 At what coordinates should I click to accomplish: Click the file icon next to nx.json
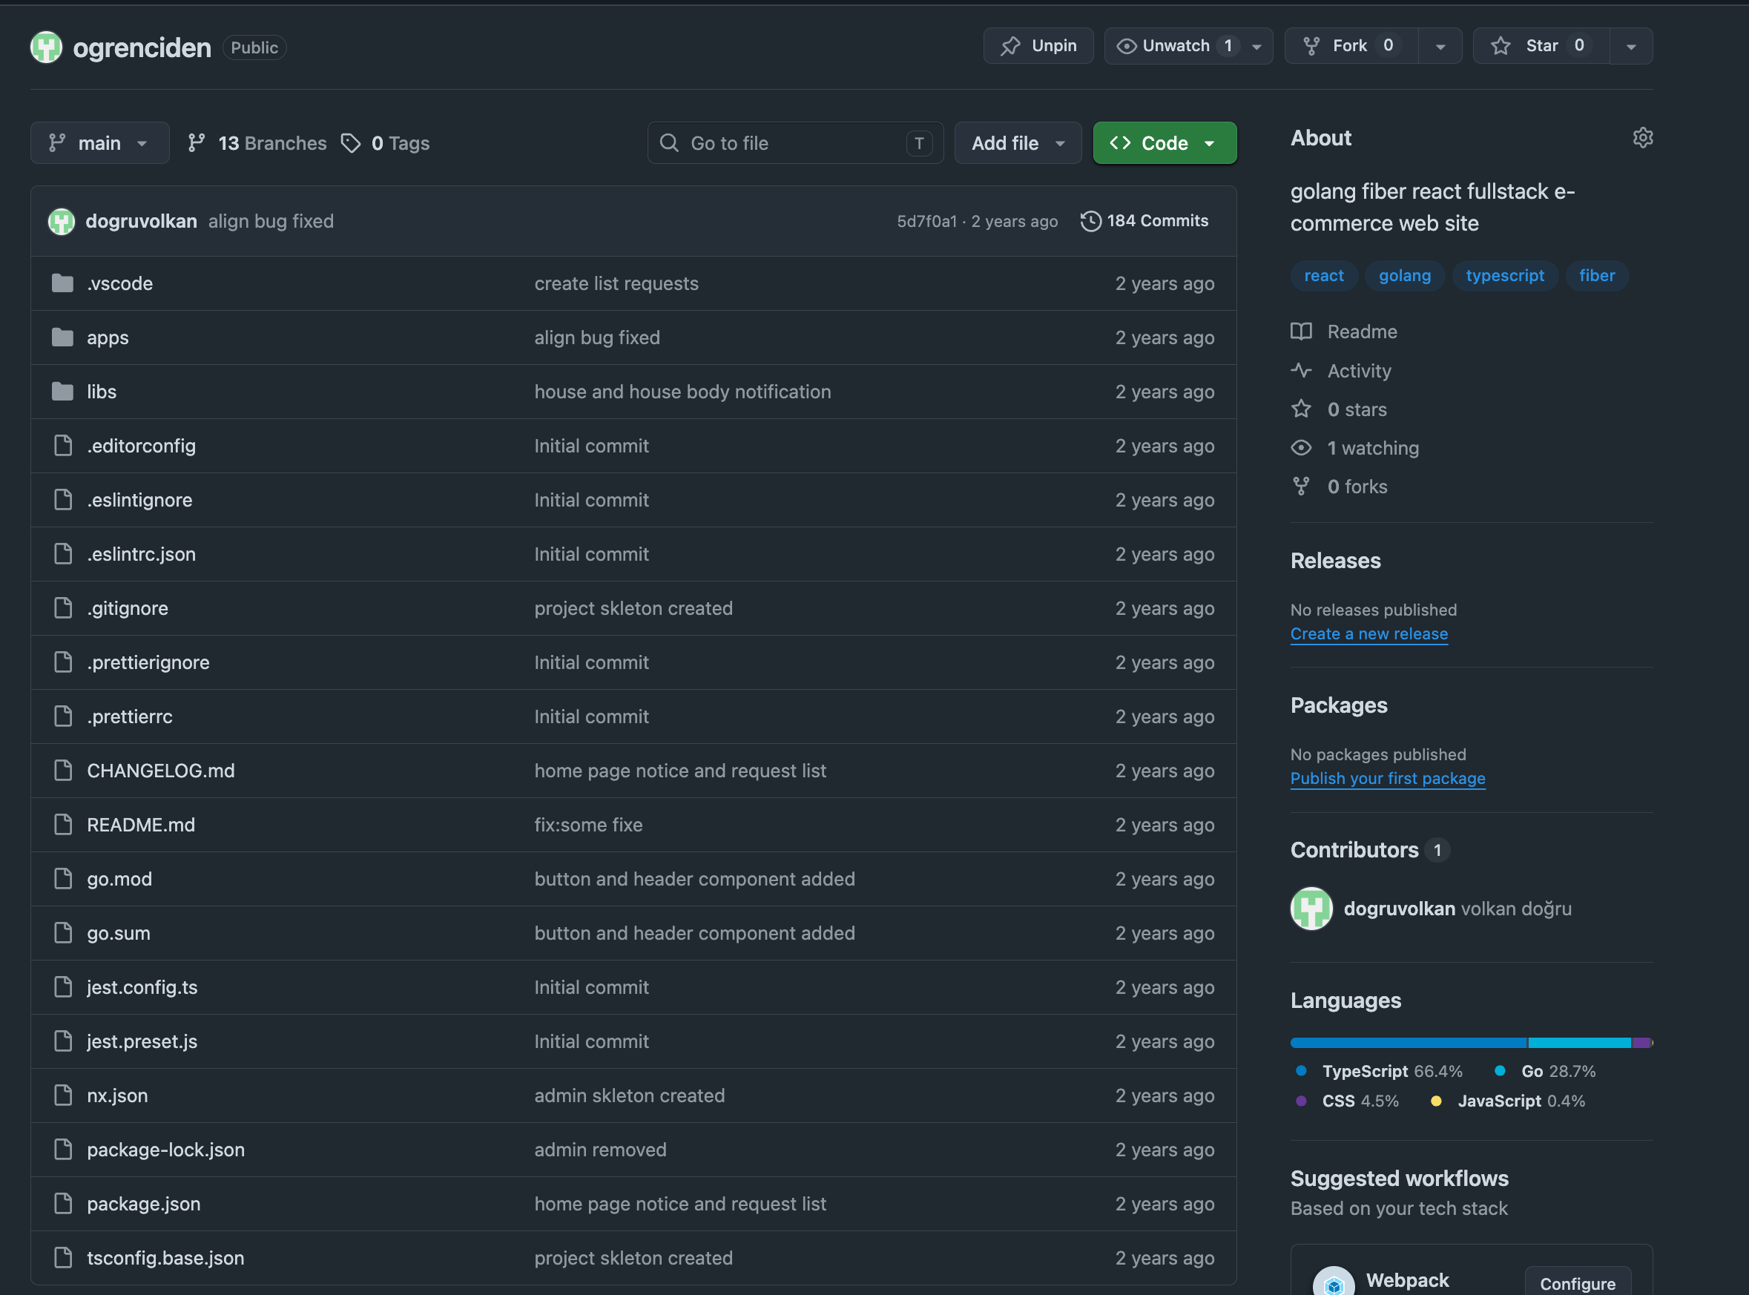pos(63,1095)
